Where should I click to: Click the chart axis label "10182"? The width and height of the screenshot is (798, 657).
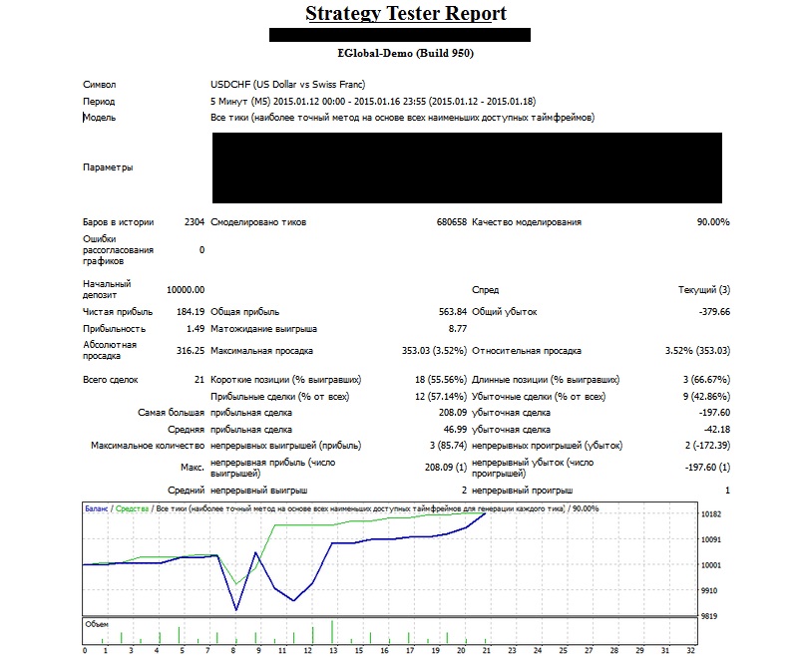click(711, 514)
